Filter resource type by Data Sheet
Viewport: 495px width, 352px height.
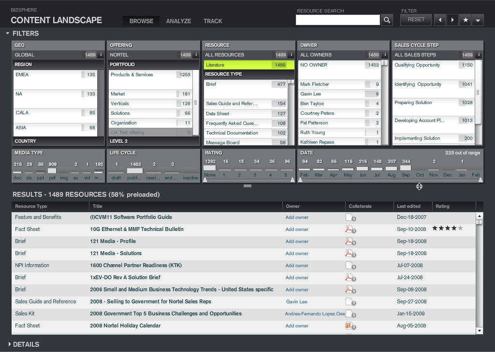(x=246, y=114)
